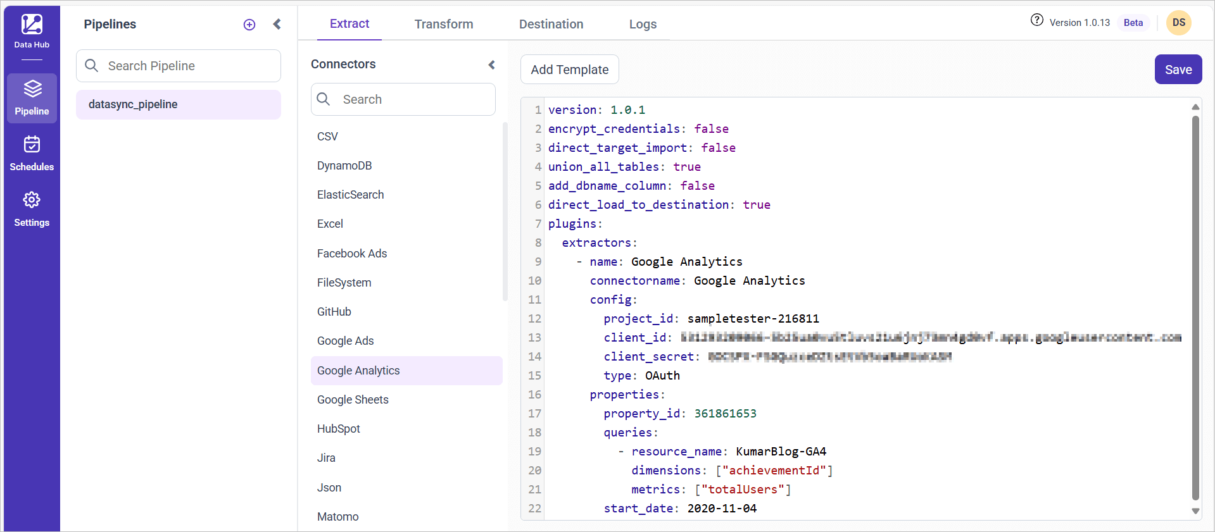This screenshot has width=1215, height=532.
Task: Select the HubSpot connector
Action: [x=406, y=429]
